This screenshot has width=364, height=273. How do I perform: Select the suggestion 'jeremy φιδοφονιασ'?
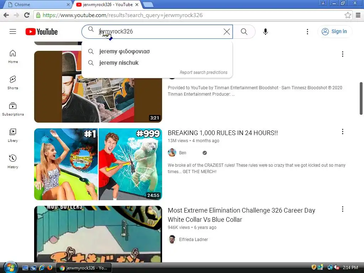[x=157, y=51]
